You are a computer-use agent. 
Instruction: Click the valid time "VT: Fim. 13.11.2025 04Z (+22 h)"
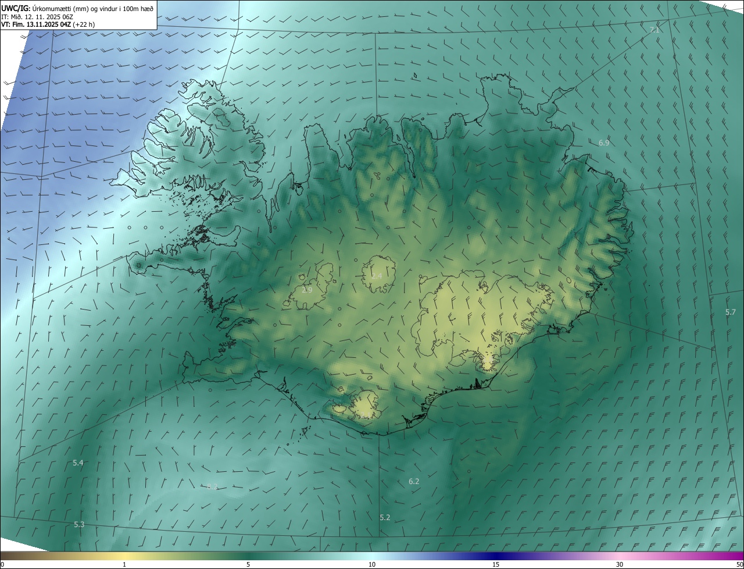click(x=48, y=25)
